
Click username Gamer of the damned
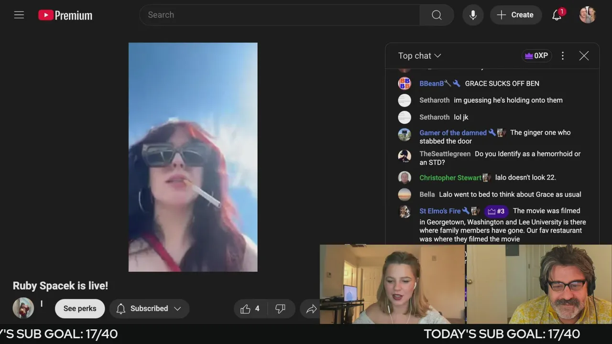pyautogui.click(x=453, y=133)
